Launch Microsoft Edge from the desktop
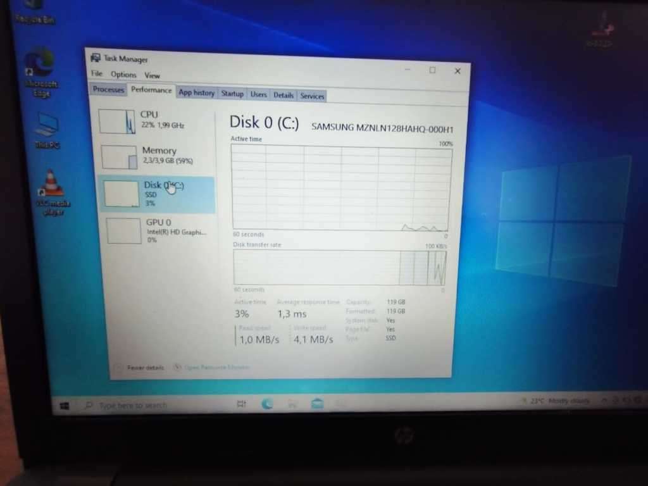Viewport: 648px width, 486px height. 39,63
